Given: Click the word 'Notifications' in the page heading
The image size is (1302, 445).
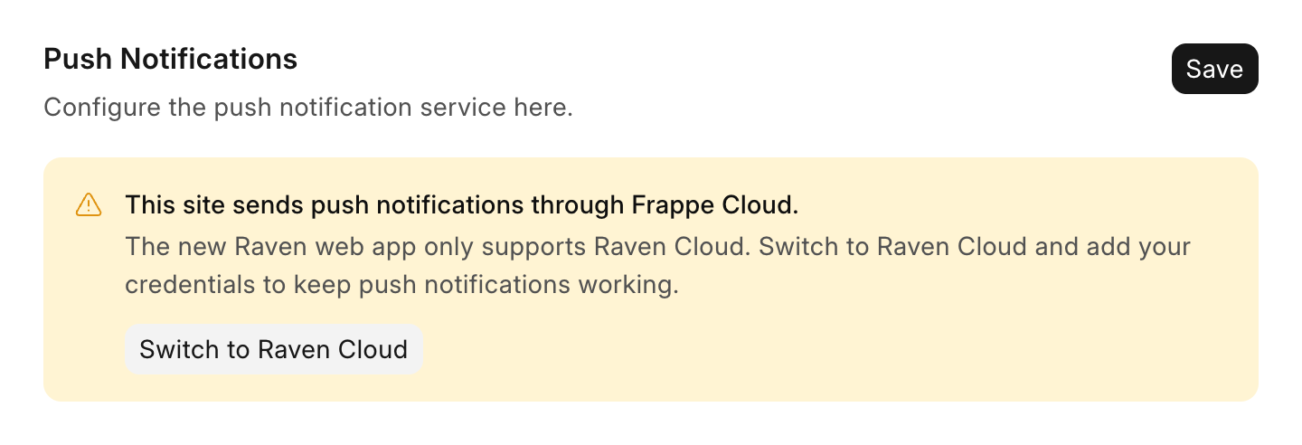Looking at the screenshot, I should [x=209, y=59].
